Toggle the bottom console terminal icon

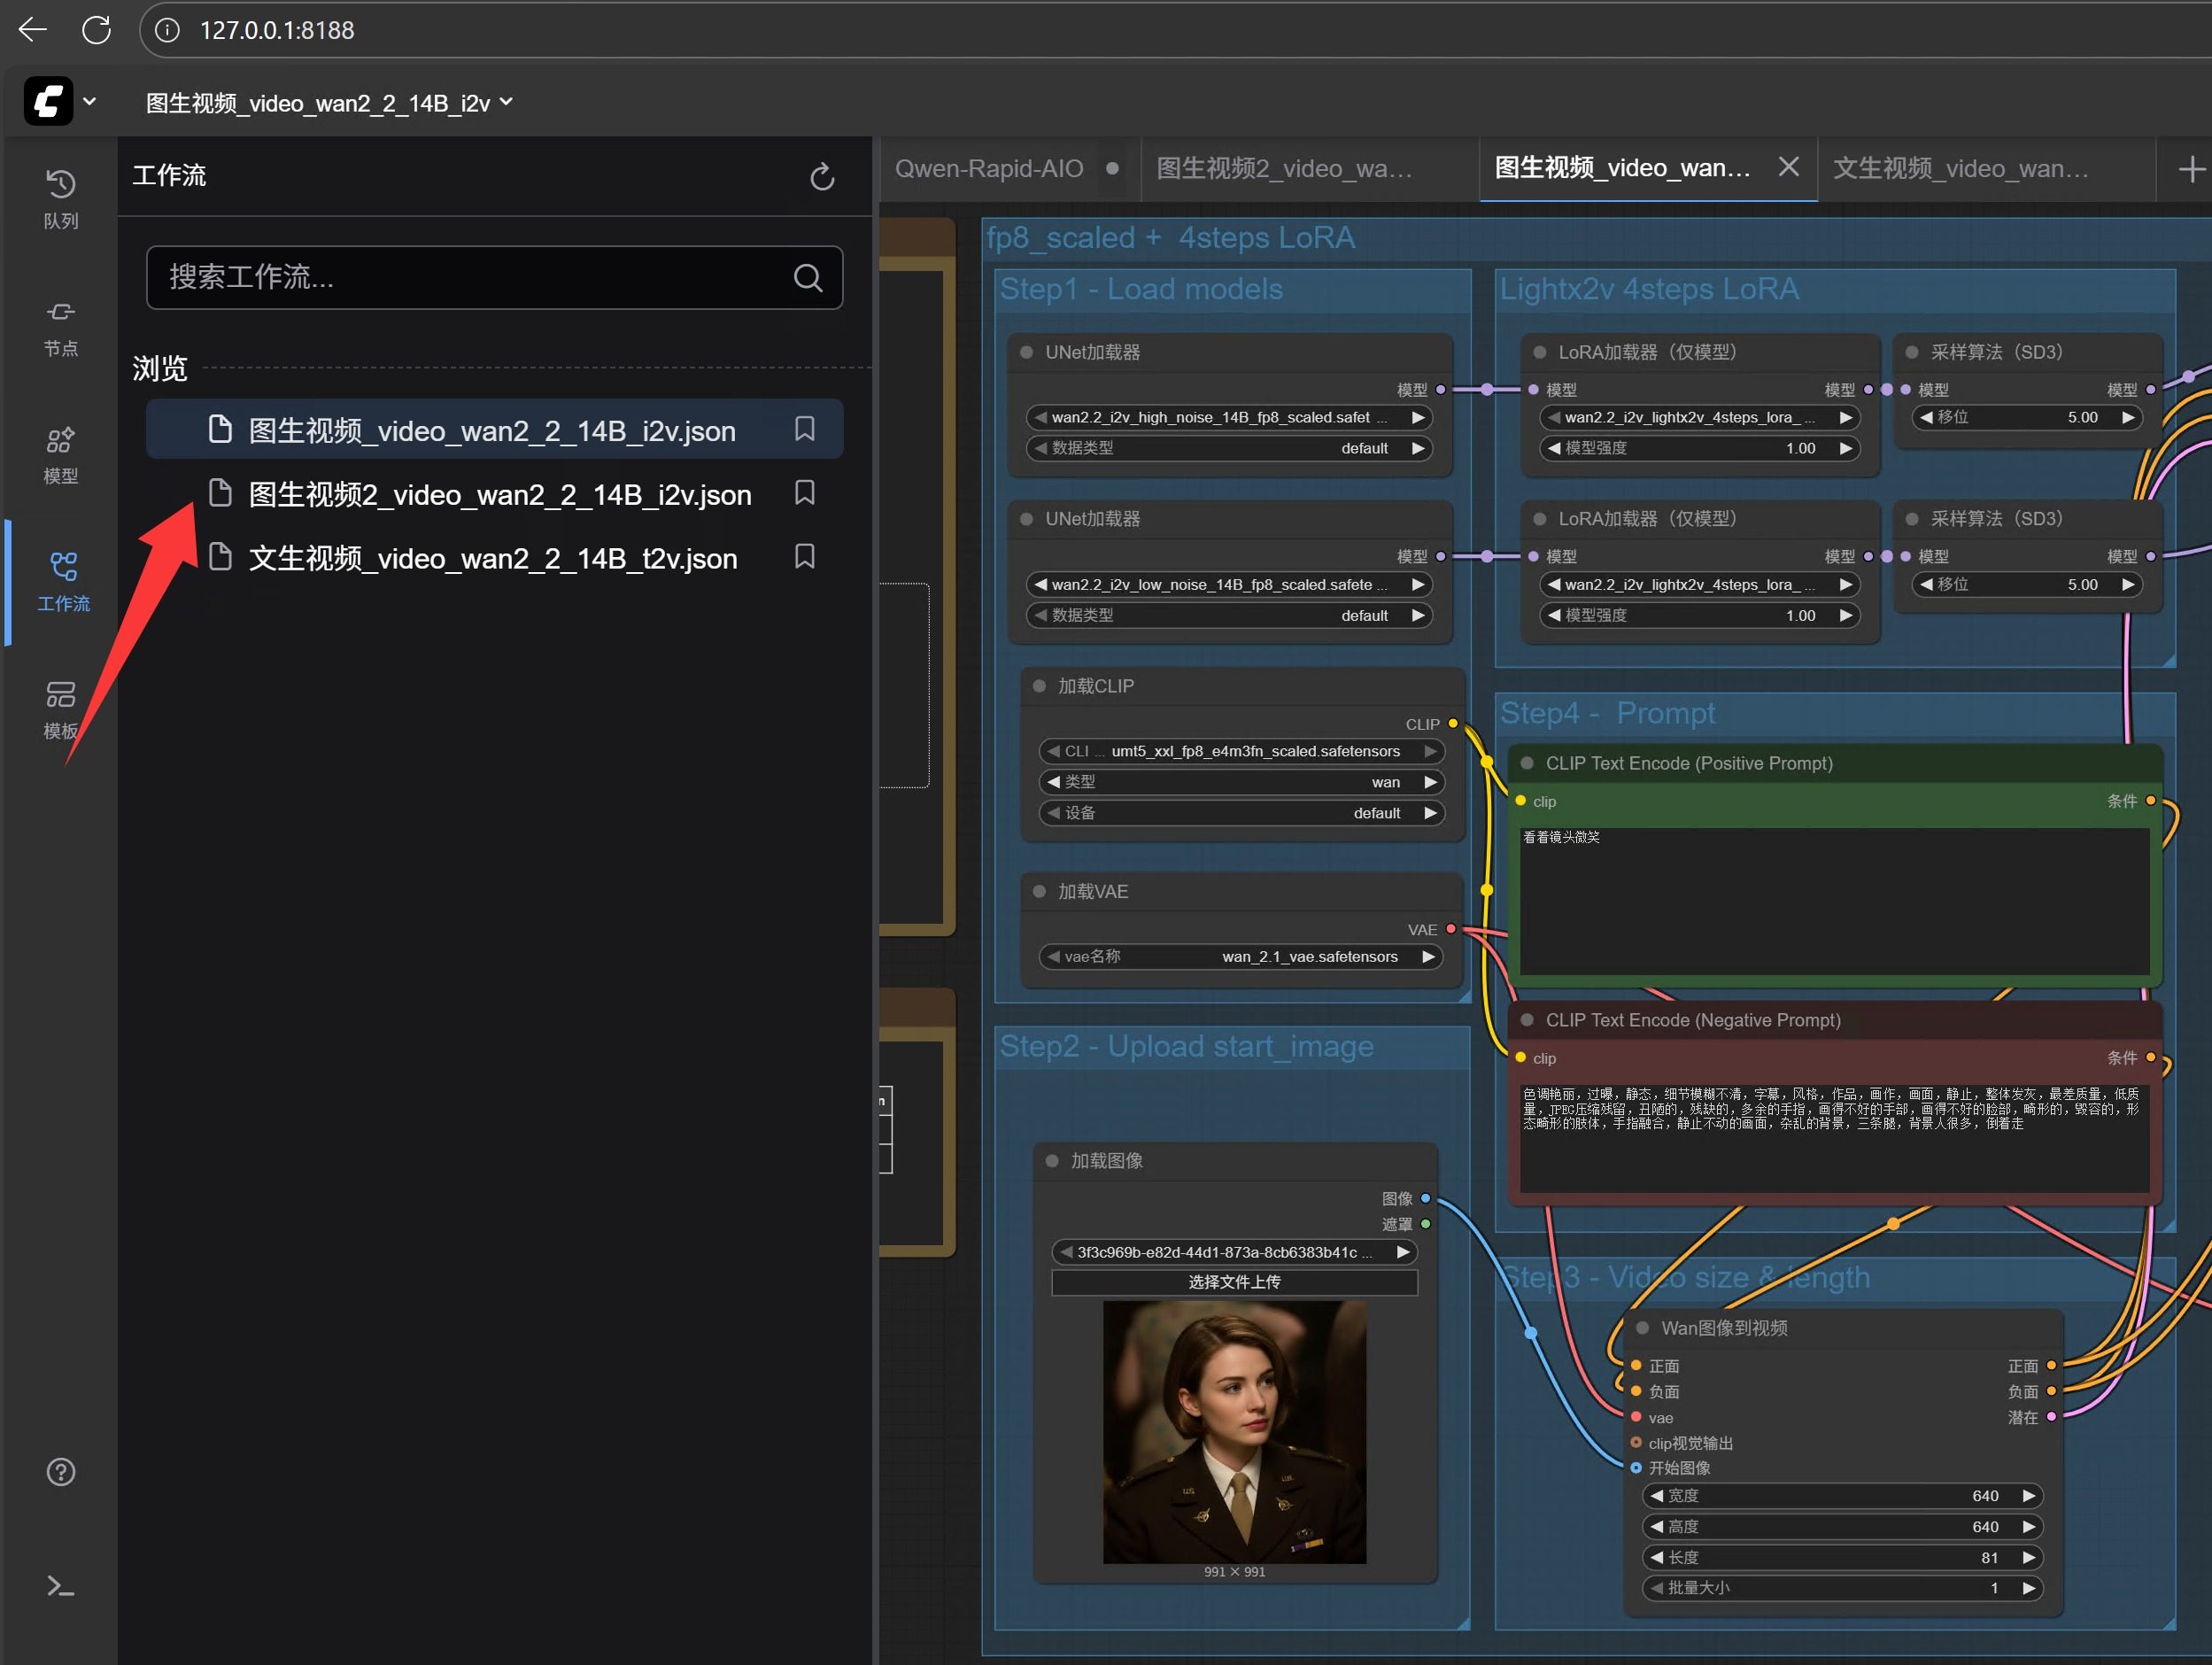(60, 1586)
